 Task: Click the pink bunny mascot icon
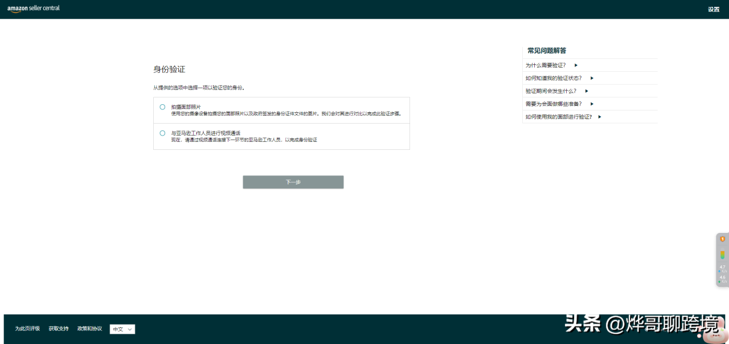point(713,336)
